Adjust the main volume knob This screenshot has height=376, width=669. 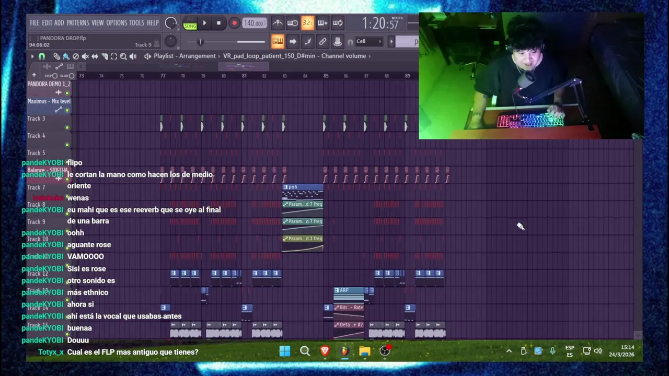pyautogui.click(x=170, y=23)
